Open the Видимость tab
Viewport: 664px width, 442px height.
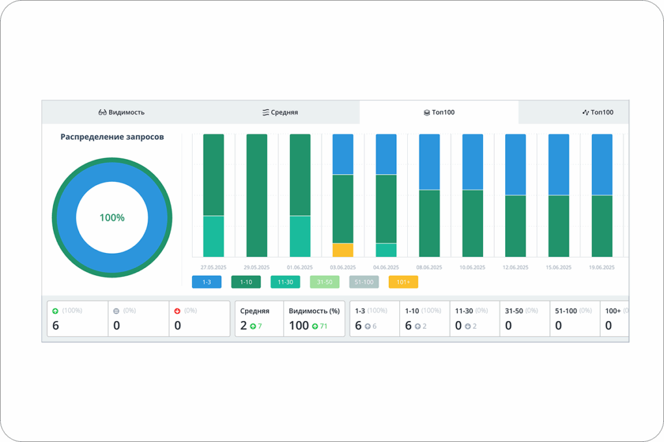121,113
